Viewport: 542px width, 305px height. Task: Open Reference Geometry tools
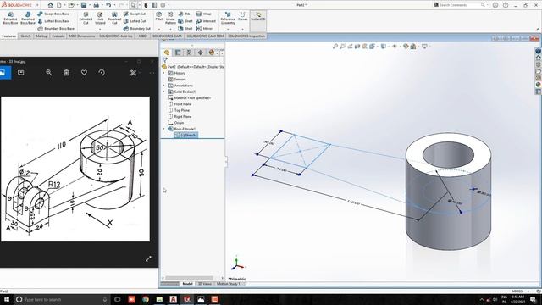click(228, 18)
